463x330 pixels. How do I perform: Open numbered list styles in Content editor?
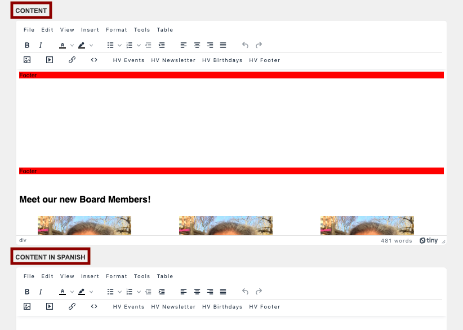point(139,45)
